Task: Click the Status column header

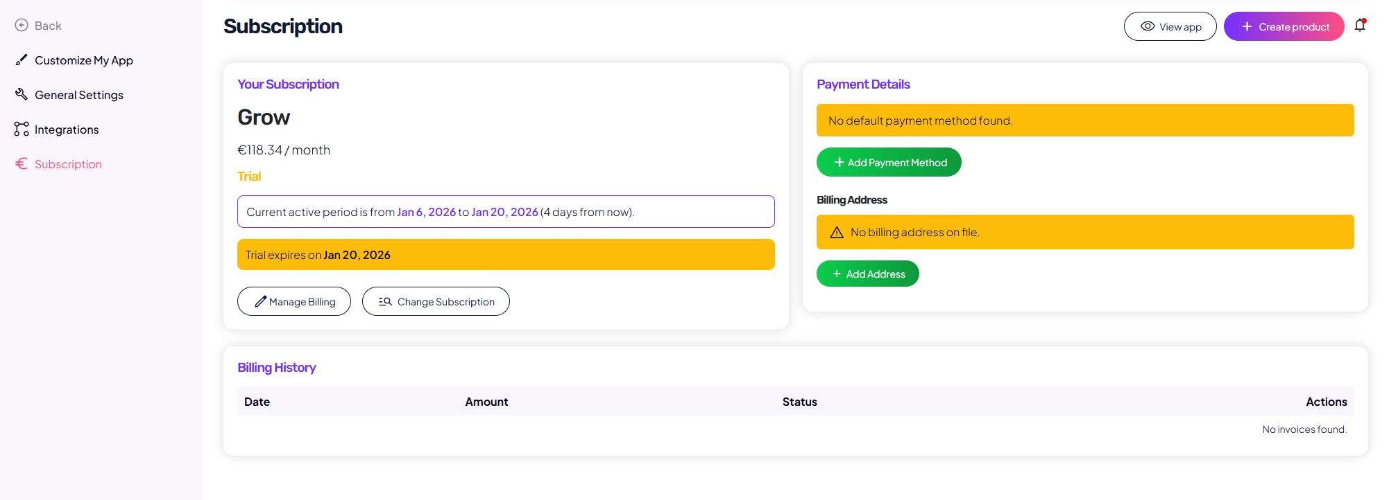Action: 799,402
